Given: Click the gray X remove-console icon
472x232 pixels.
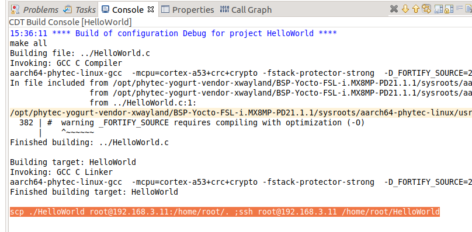Looking at the screenshot, I should click(394, 9).
